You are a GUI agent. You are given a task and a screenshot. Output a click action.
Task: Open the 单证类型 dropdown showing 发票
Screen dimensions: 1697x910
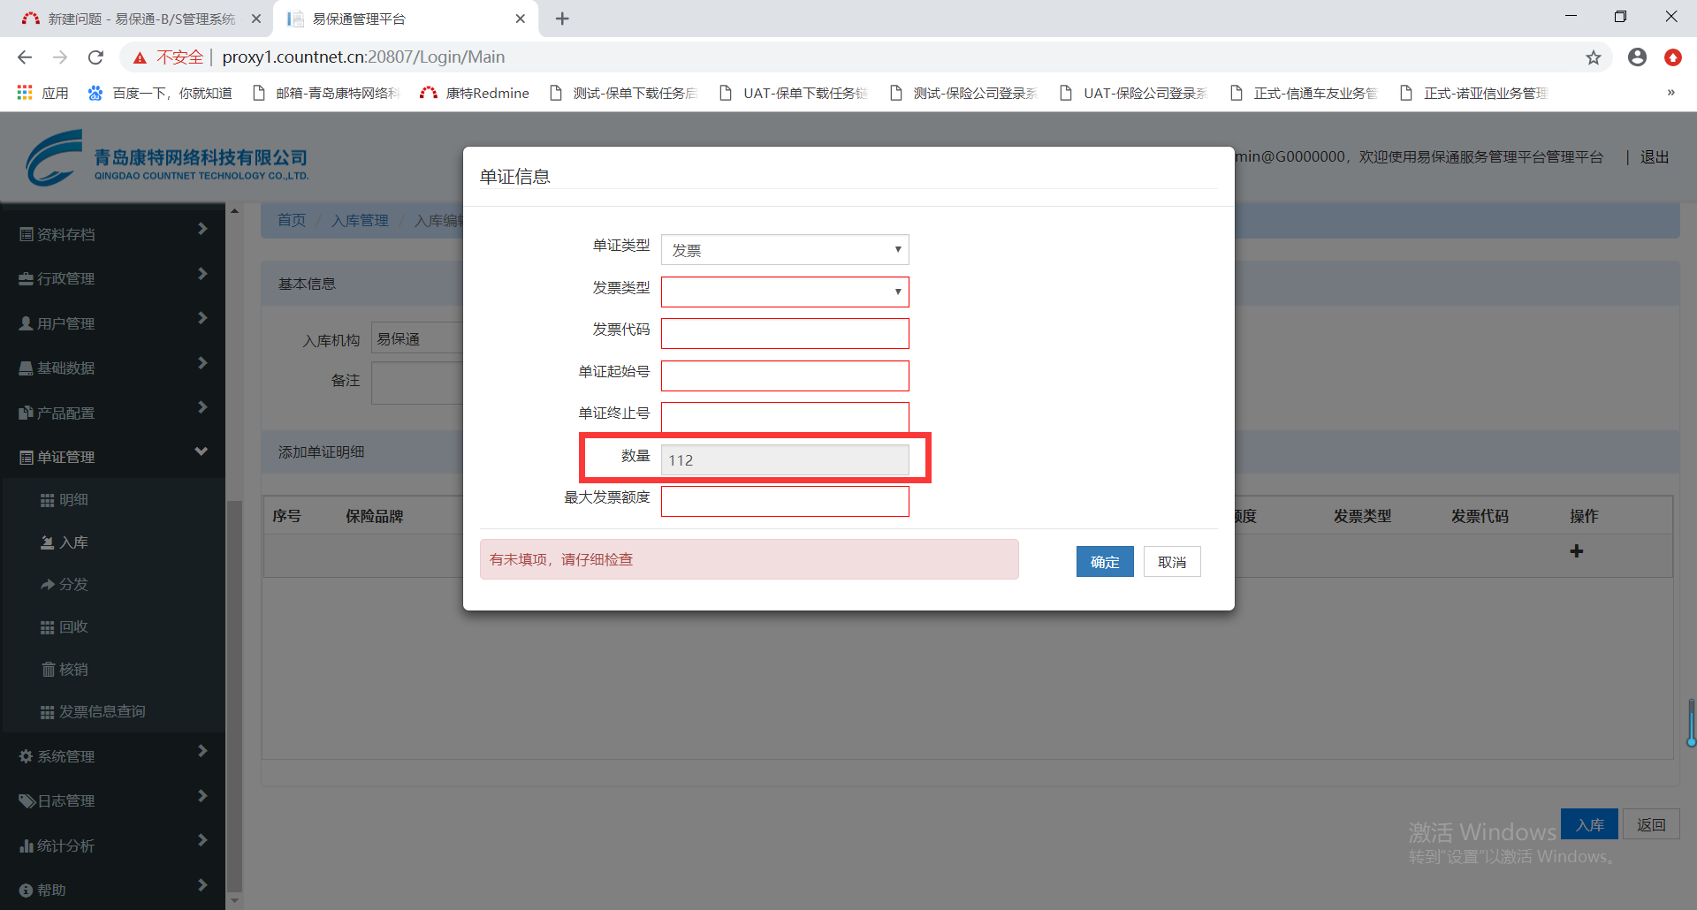[x=785, y=250]
